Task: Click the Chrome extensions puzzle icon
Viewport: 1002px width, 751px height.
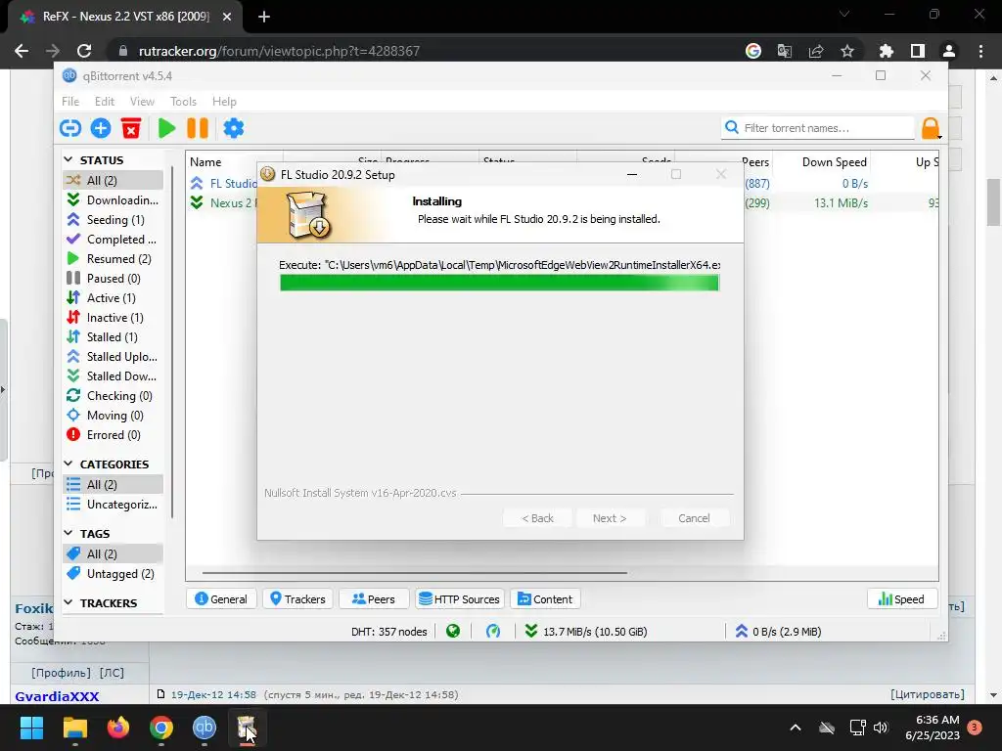Action: pos(886,51)
